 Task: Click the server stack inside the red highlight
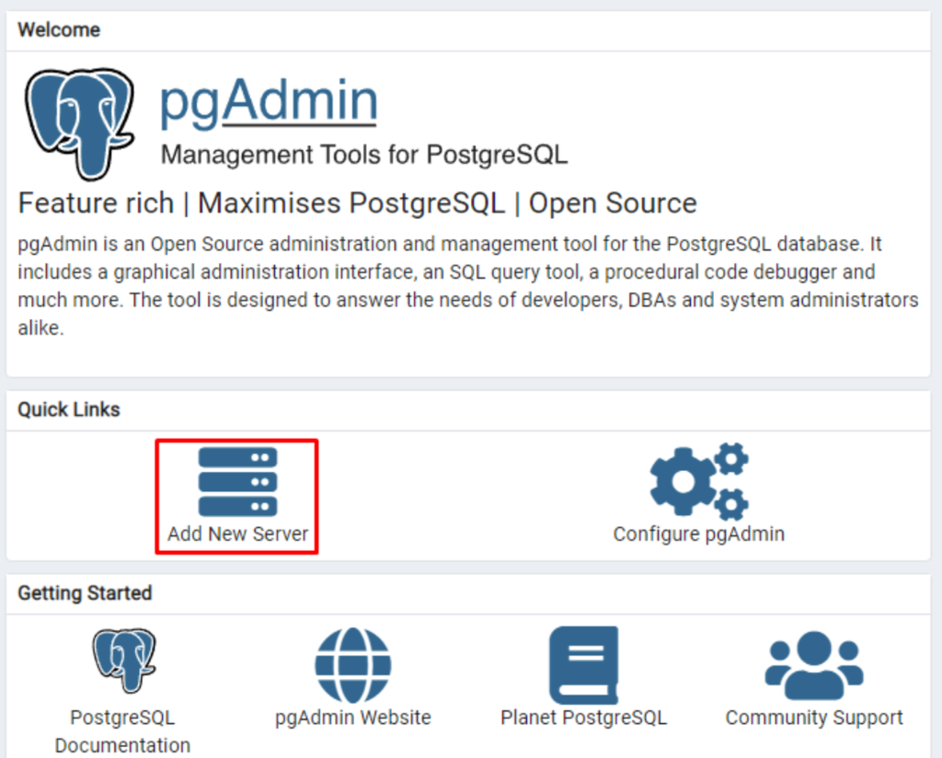[x=236, y=480]
